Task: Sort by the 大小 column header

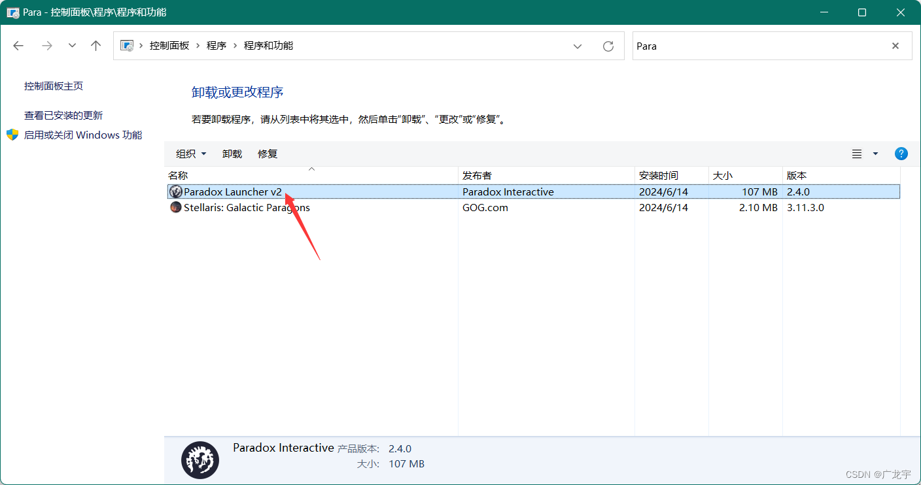Action: (x=746, y=176)
